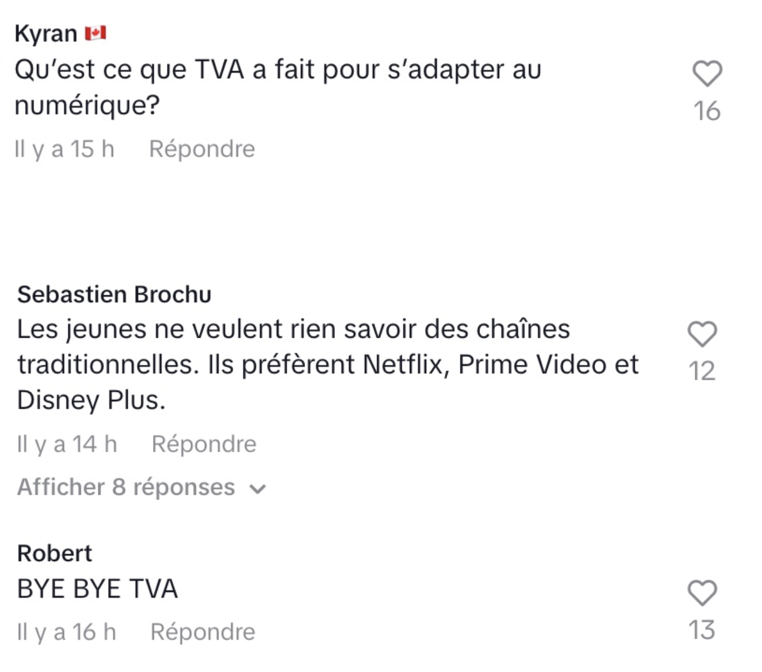This screenshot has height=672, width=762.
Task: Click the Canada flag next to Kyran
Action: (x=96, y=33)
